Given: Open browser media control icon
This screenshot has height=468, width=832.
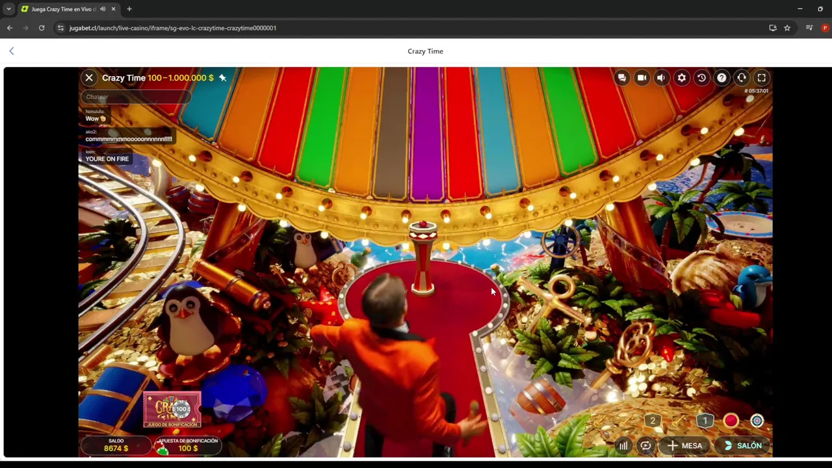Looking at the screenshot, I should pos(809,28).
